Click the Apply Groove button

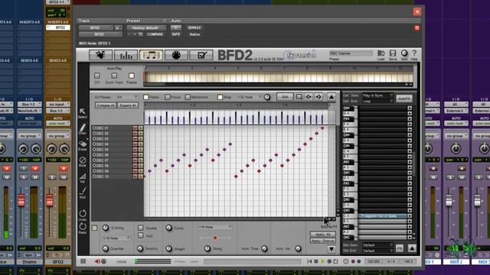[323, 241]
